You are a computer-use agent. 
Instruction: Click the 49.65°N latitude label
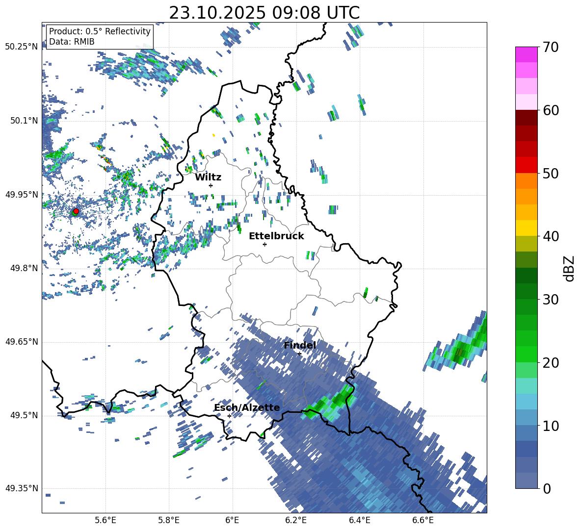(x=22, y=342)
